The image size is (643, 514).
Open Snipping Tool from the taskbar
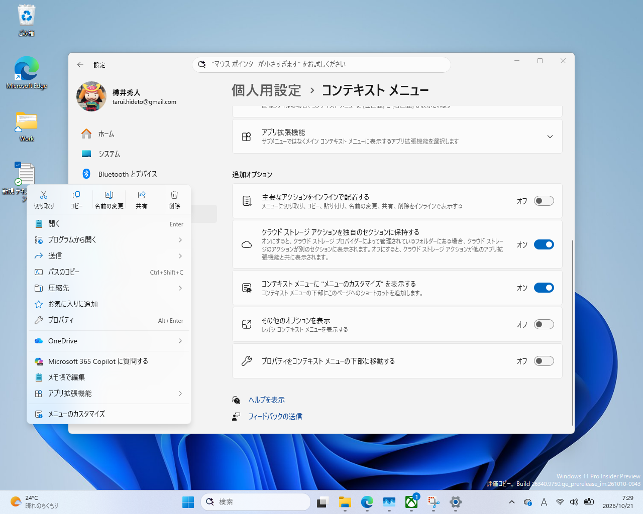(434, 502)
